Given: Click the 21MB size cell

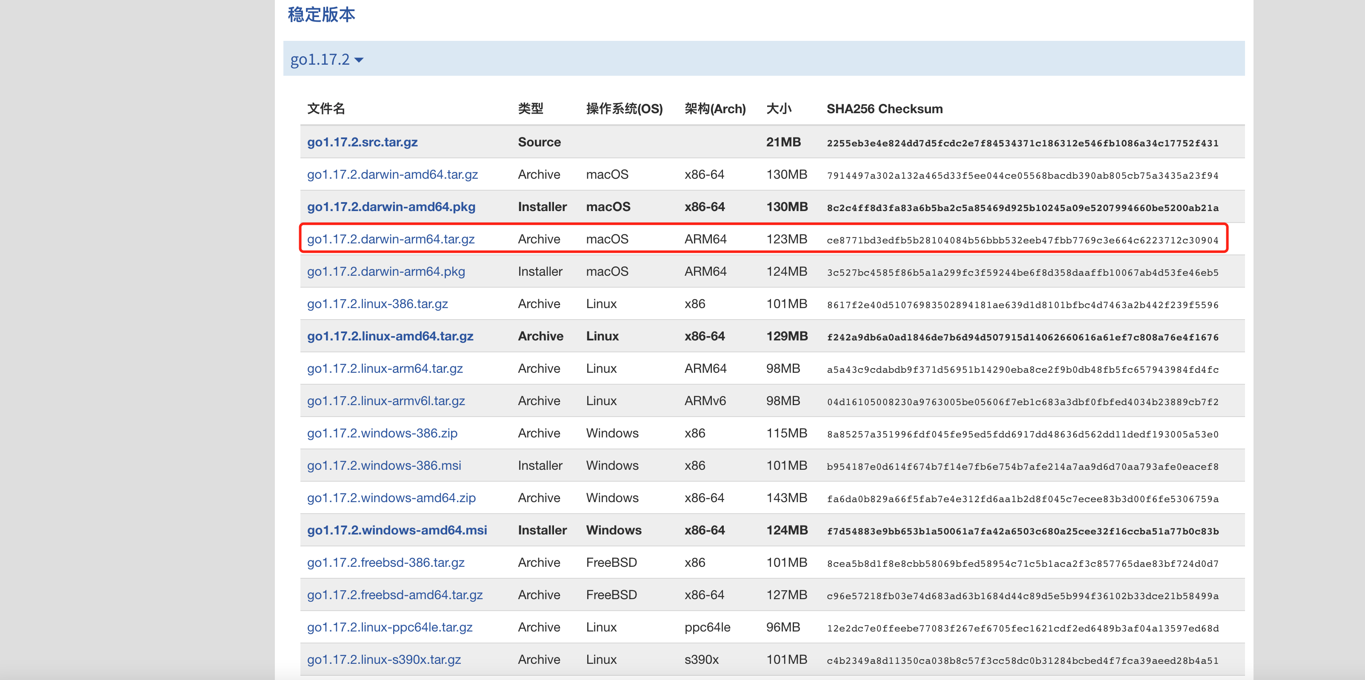Looking at the screenshot, I should (x=783, y=142).
